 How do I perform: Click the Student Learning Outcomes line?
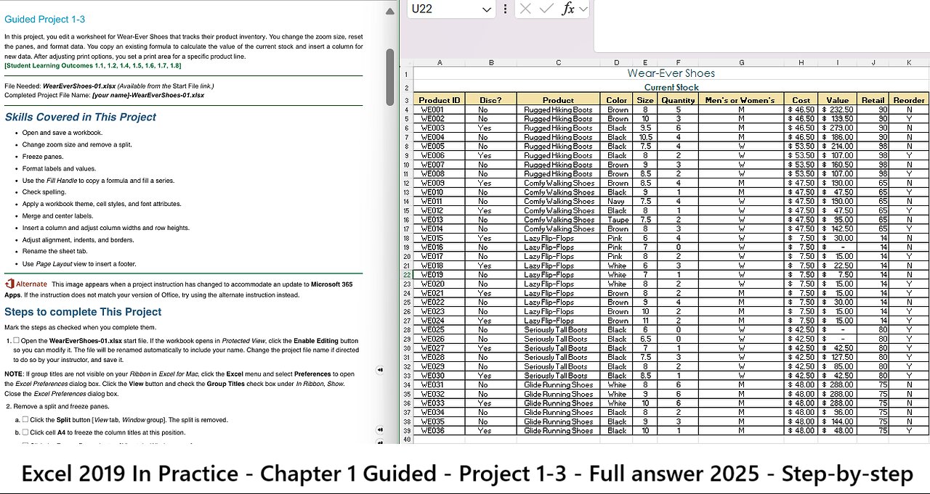pyautogui.click(x=92, y=65)
